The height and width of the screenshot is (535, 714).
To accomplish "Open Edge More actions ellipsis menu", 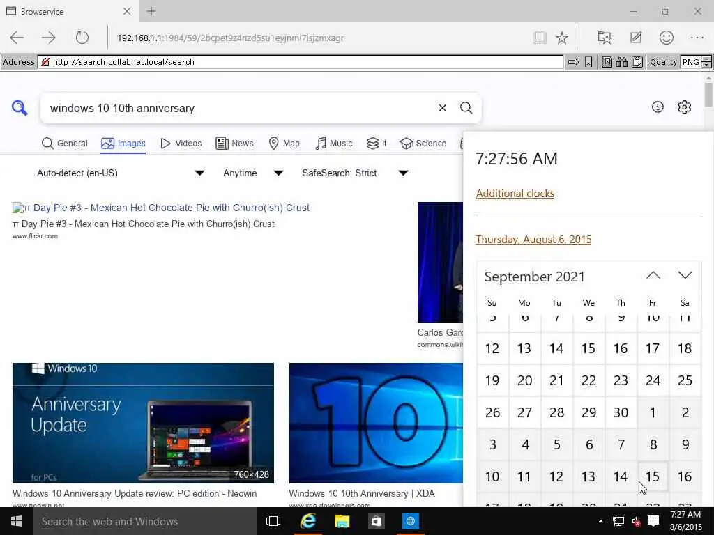I will coord(697,38).
